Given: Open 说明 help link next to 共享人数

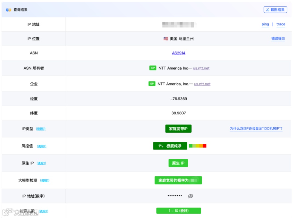Looking at the screenshot, I should [44, 211].
